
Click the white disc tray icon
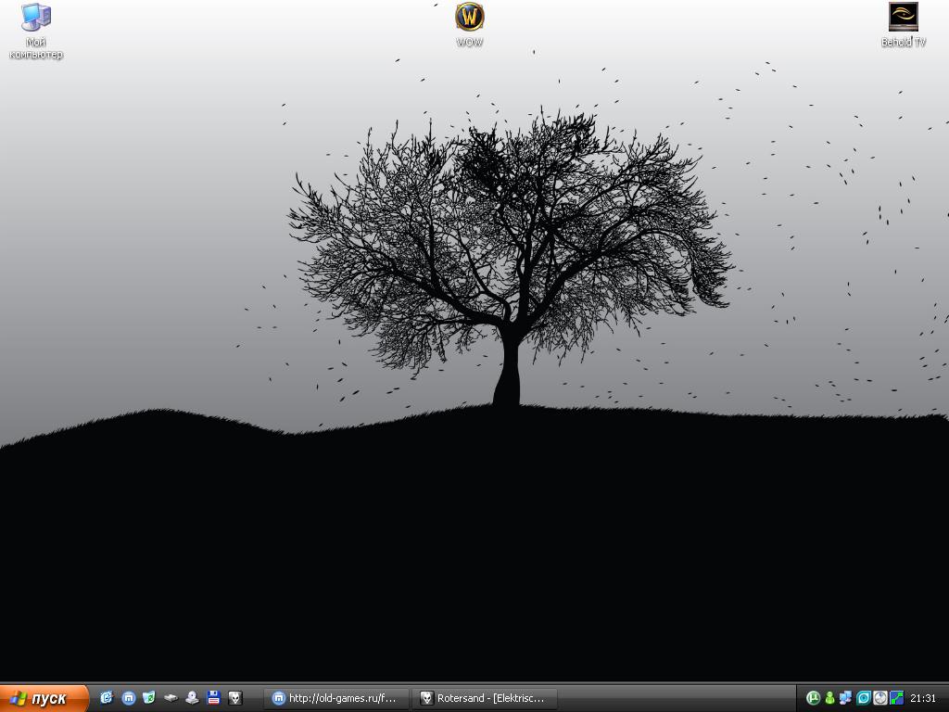pyautogui.click(x=879, y=698)
